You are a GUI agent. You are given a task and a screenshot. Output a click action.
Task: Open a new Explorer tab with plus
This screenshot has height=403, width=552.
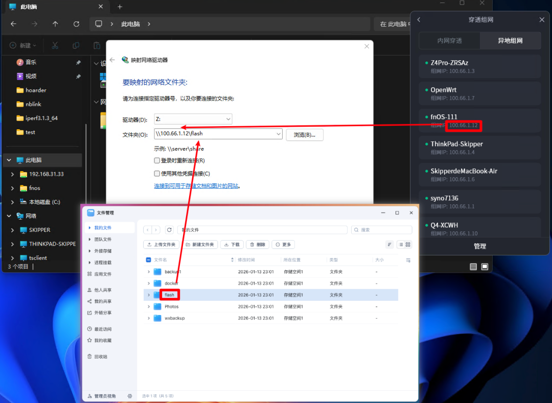[120, 7]
